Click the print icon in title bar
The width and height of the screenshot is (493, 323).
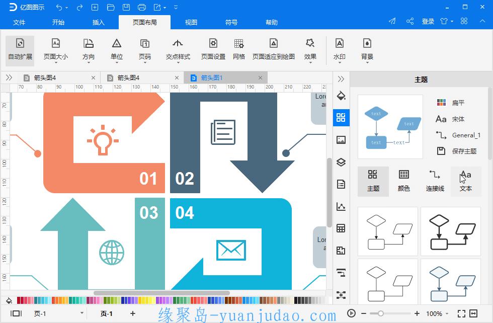click(142, 7)
